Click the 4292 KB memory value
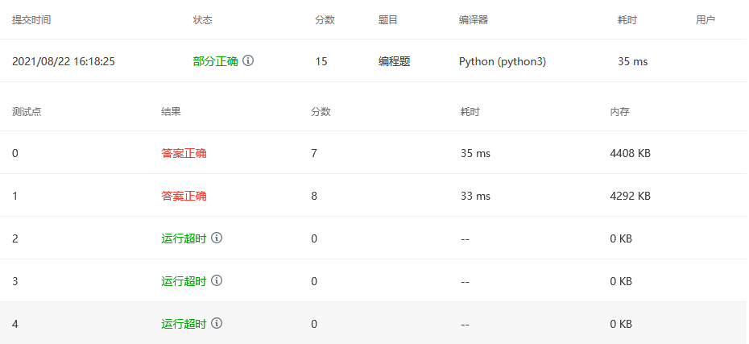 [x=630, y=196]
